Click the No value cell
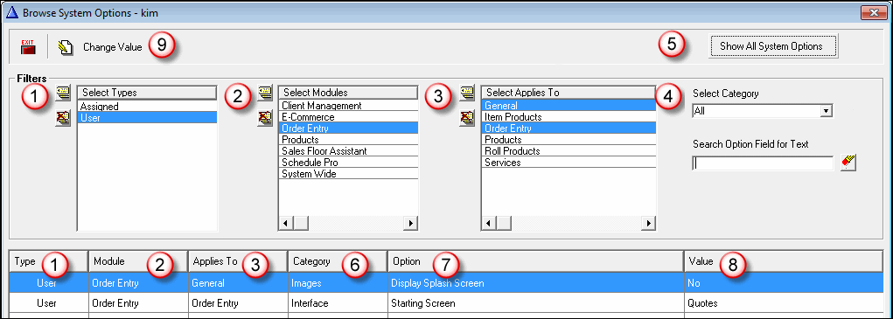 point(784,282)
